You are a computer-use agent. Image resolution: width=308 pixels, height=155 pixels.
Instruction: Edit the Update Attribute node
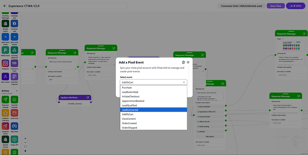point(88,98)
